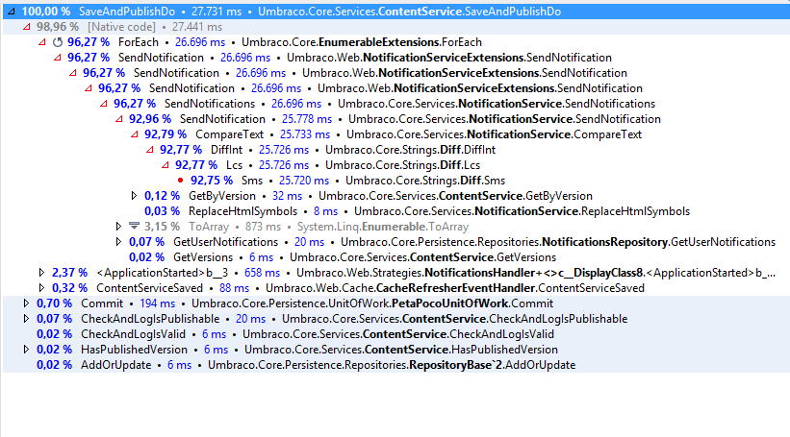Screen dimensions: 790x437
Task: Expand the ContentServiceSaved node
Action: click(x=41, y=287)
